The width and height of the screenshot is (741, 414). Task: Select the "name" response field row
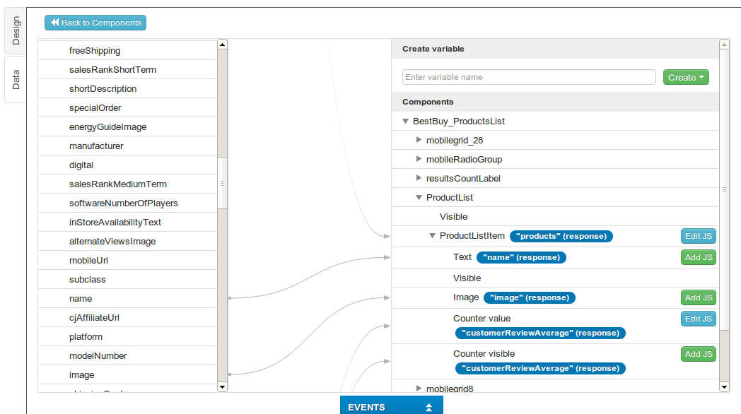pyautogui.click(x=127, y=299)
